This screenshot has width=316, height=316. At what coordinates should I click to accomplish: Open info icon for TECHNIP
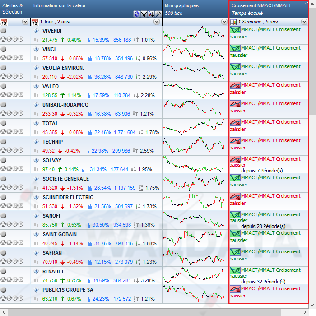click(x=36, y=142)
